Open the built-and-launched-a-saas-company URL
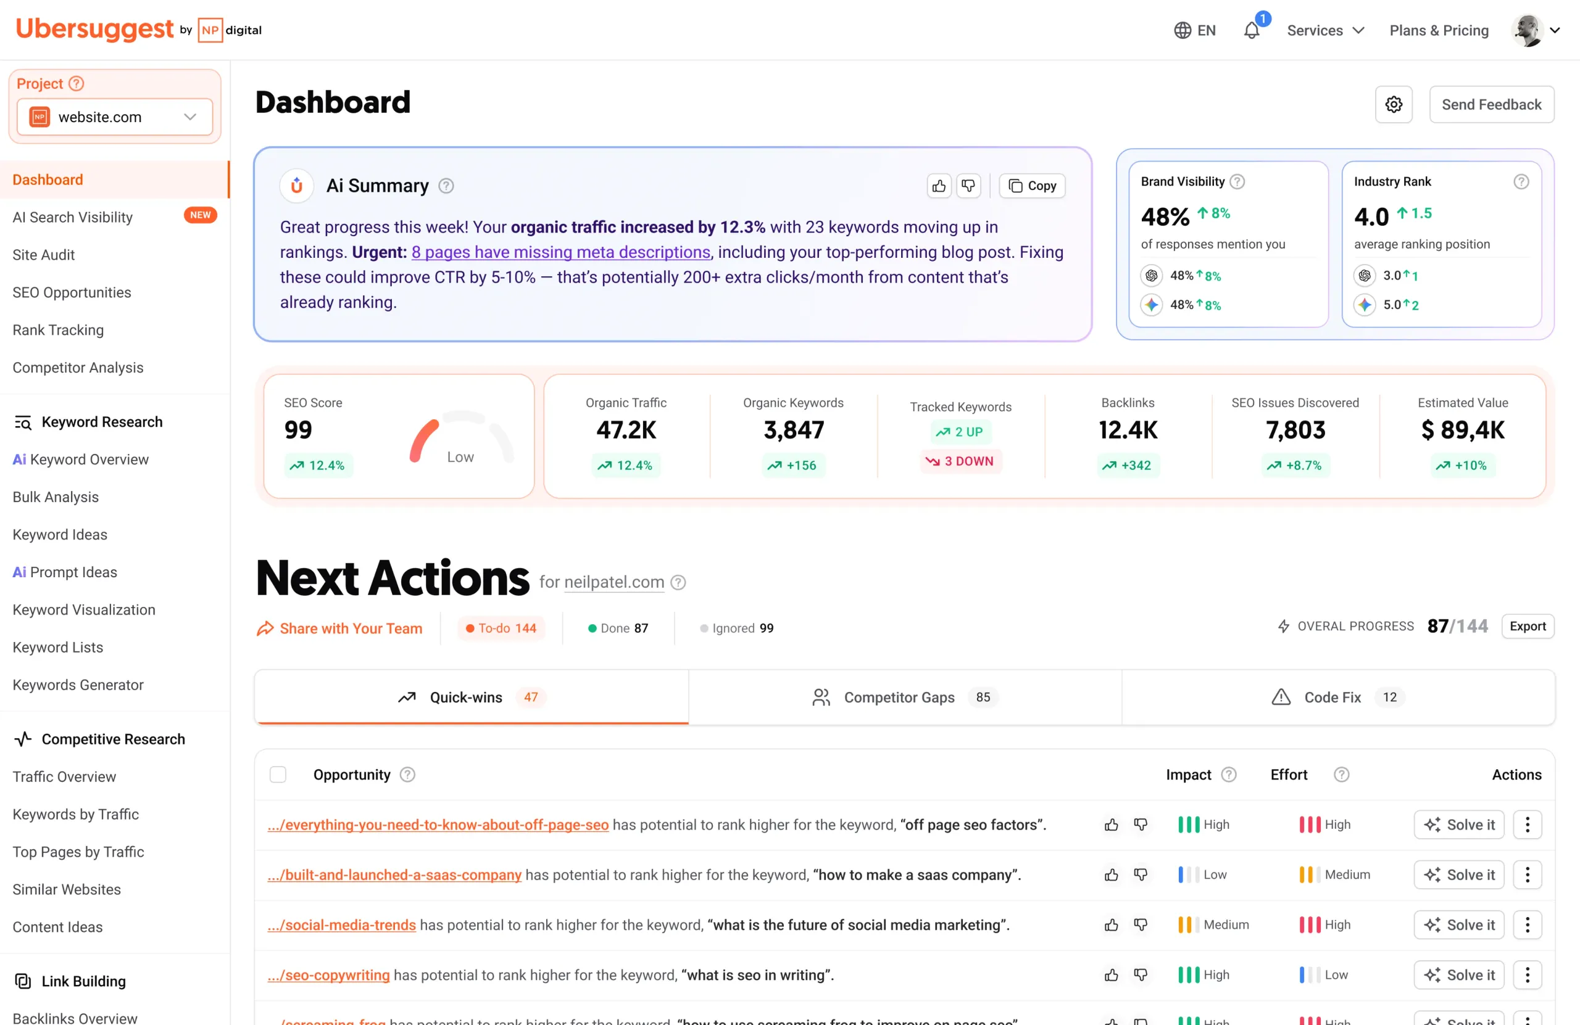 click(394, 875)
